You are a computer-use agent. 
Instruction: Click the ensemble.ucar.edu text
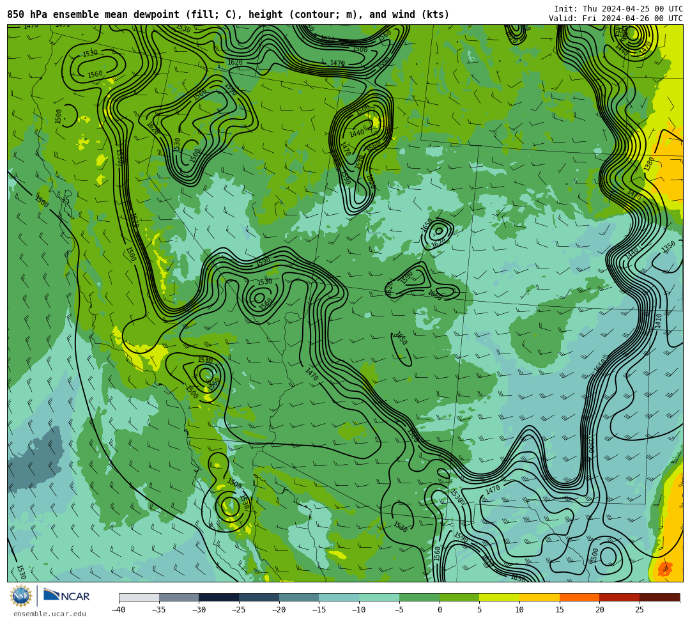(x=50, y=614)
